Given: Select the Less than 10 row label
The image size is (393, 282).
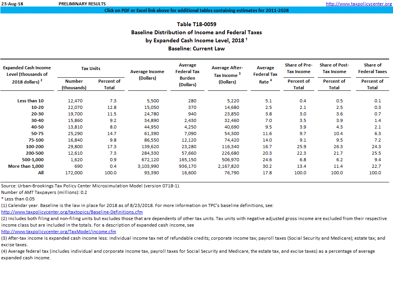Looking at the screenshot, I should click(x=30, y=101).
